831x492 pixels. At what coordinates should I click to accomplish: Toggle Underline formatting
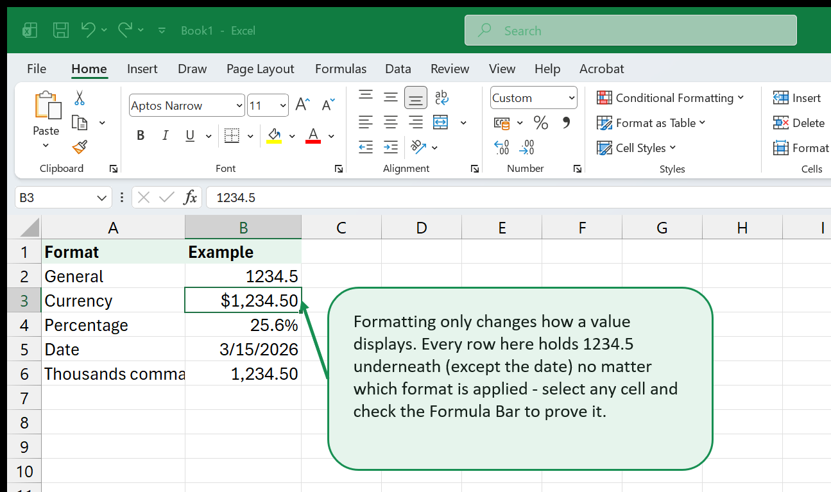point(190,135)
